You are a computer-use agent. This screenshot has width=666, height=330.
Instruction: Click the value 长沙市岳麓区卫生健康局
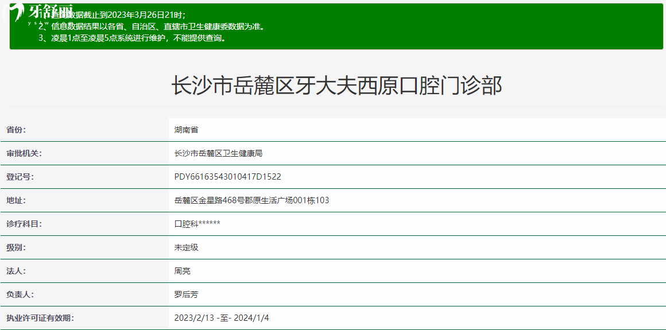(218, 153)
